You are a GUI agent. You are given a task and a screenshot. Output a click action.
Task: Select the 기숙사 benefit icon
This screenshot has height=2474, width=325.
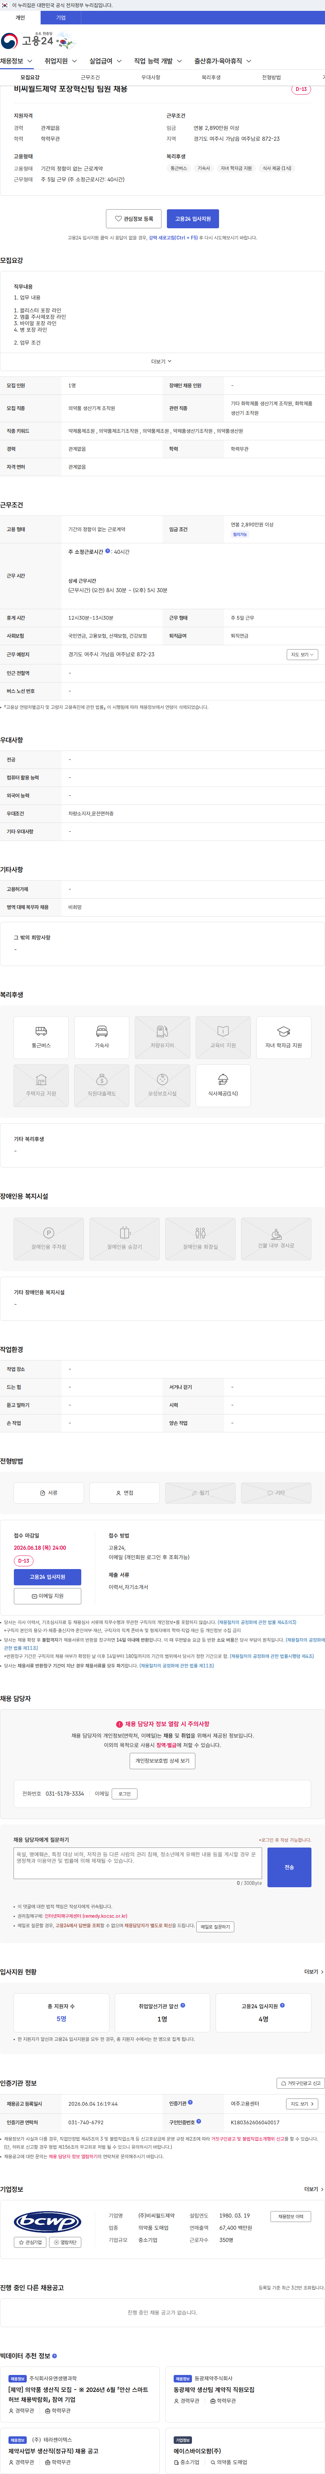point(102,1037)
